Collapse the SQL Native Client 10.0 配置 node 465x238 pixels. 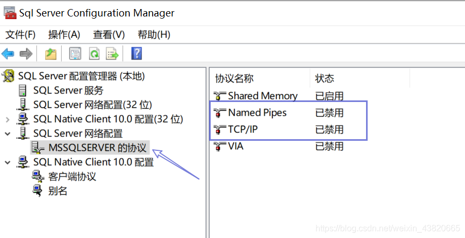[7, 163]
